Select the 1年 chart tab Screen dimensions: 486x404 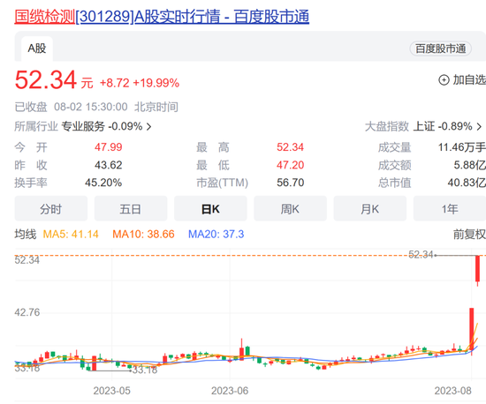(x=450, y=209)
